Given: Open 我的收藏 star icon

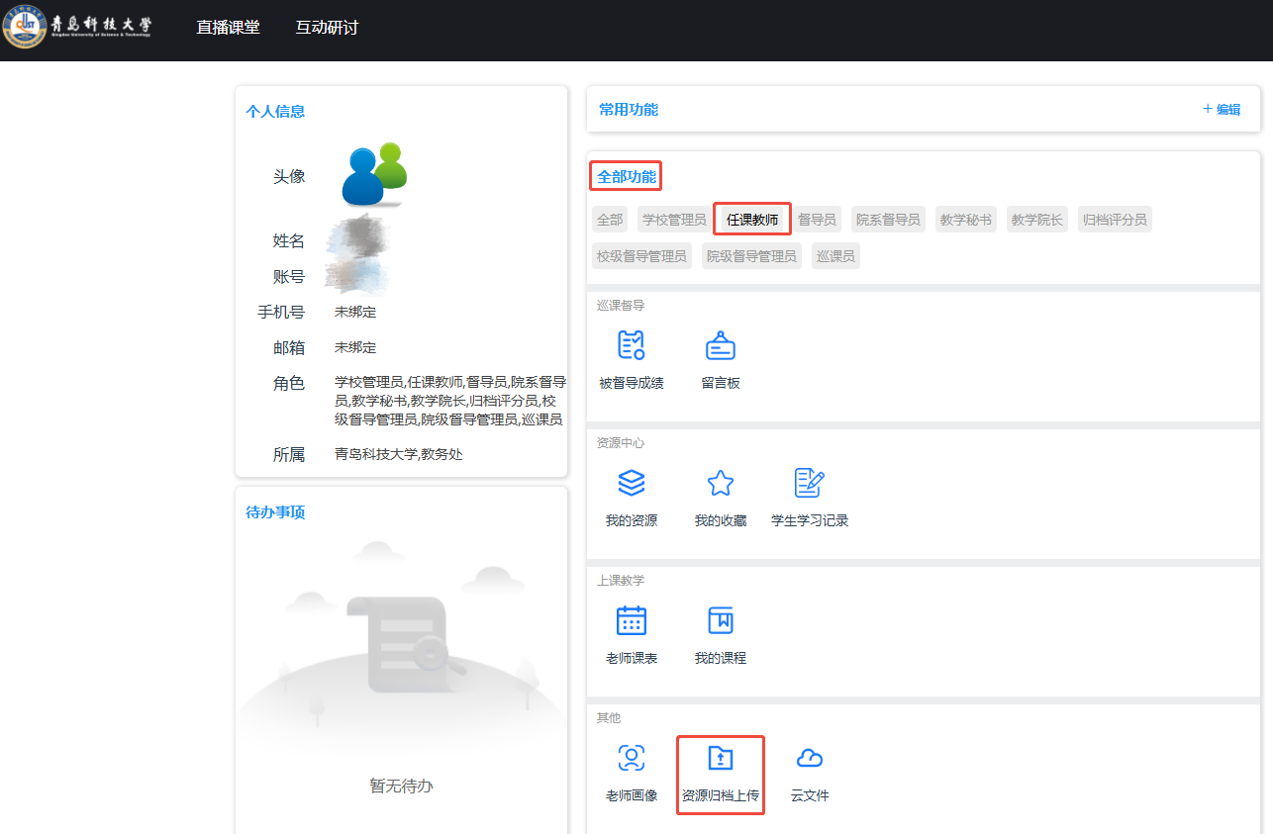Looking at the screenshot, I should click(720, 483).
